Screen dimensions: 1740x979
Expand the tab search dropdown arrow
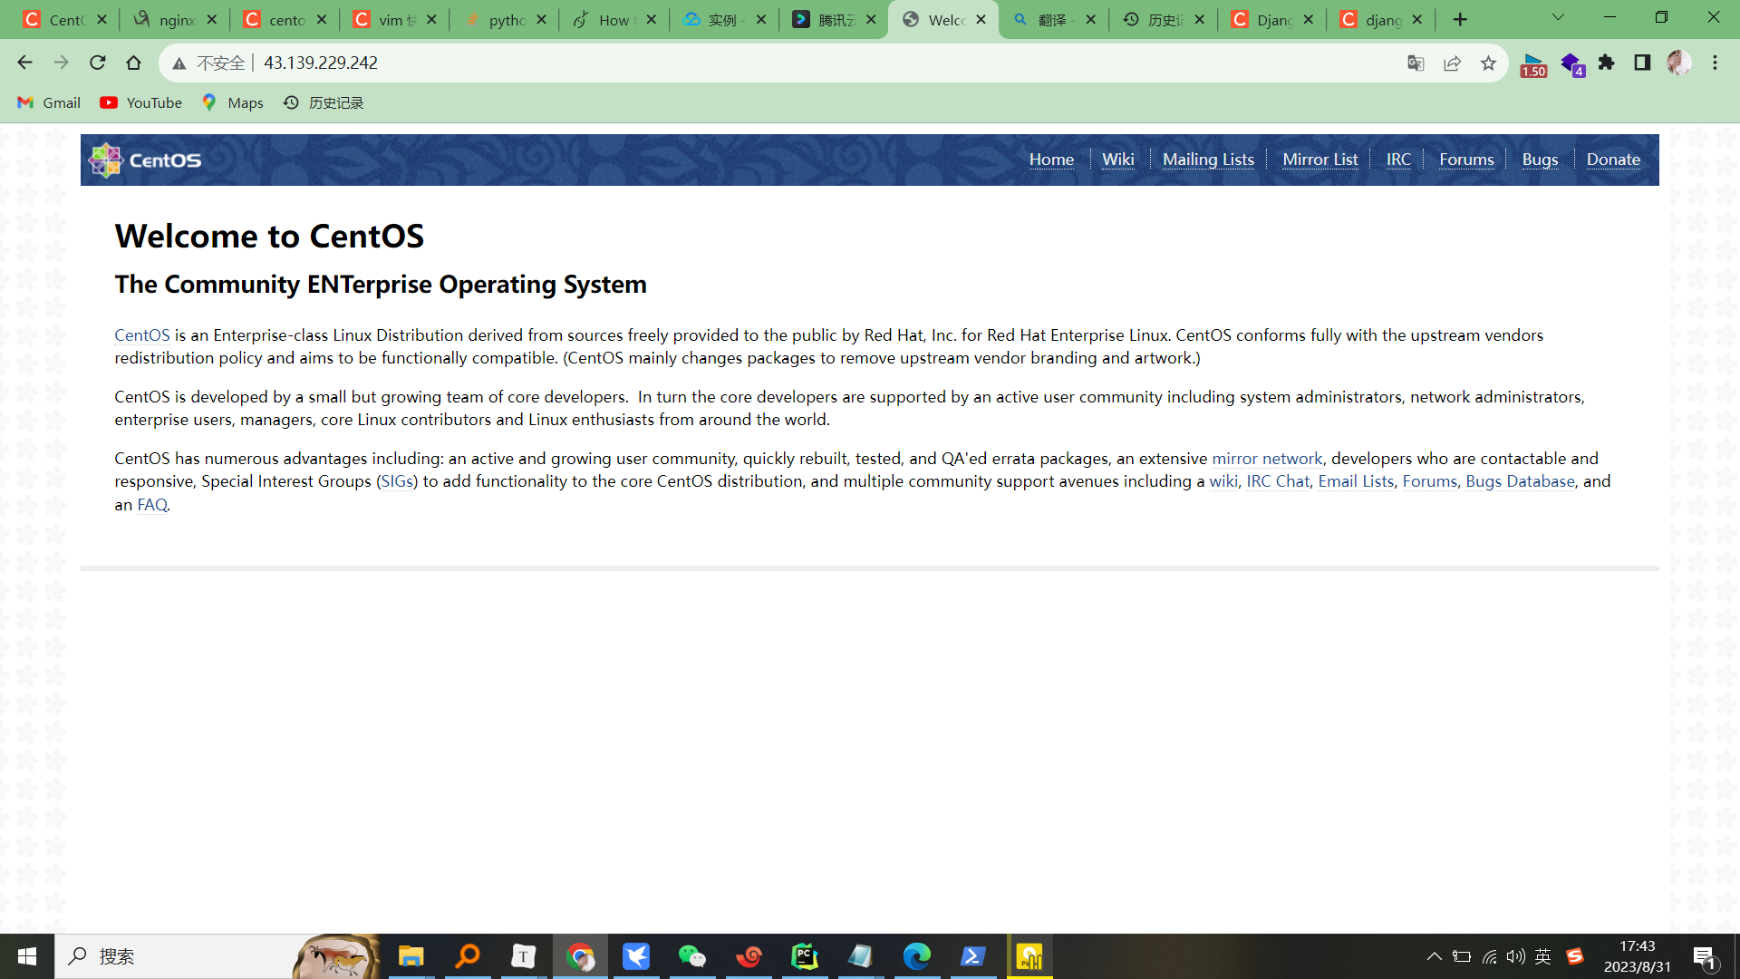point(1558,17)
